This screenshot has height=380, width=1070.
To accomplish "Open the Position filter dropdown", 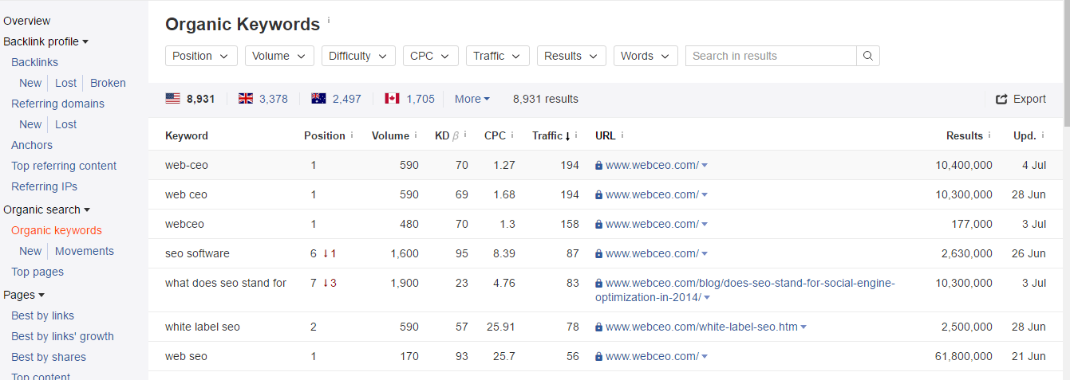I will 201,56.
